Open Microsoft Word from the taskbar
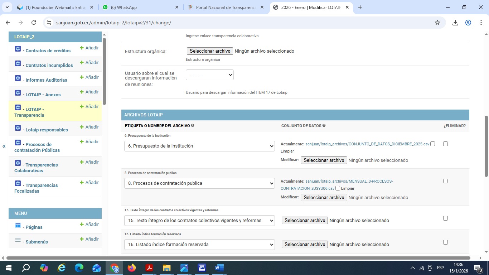489x275 pixels. 219,268
